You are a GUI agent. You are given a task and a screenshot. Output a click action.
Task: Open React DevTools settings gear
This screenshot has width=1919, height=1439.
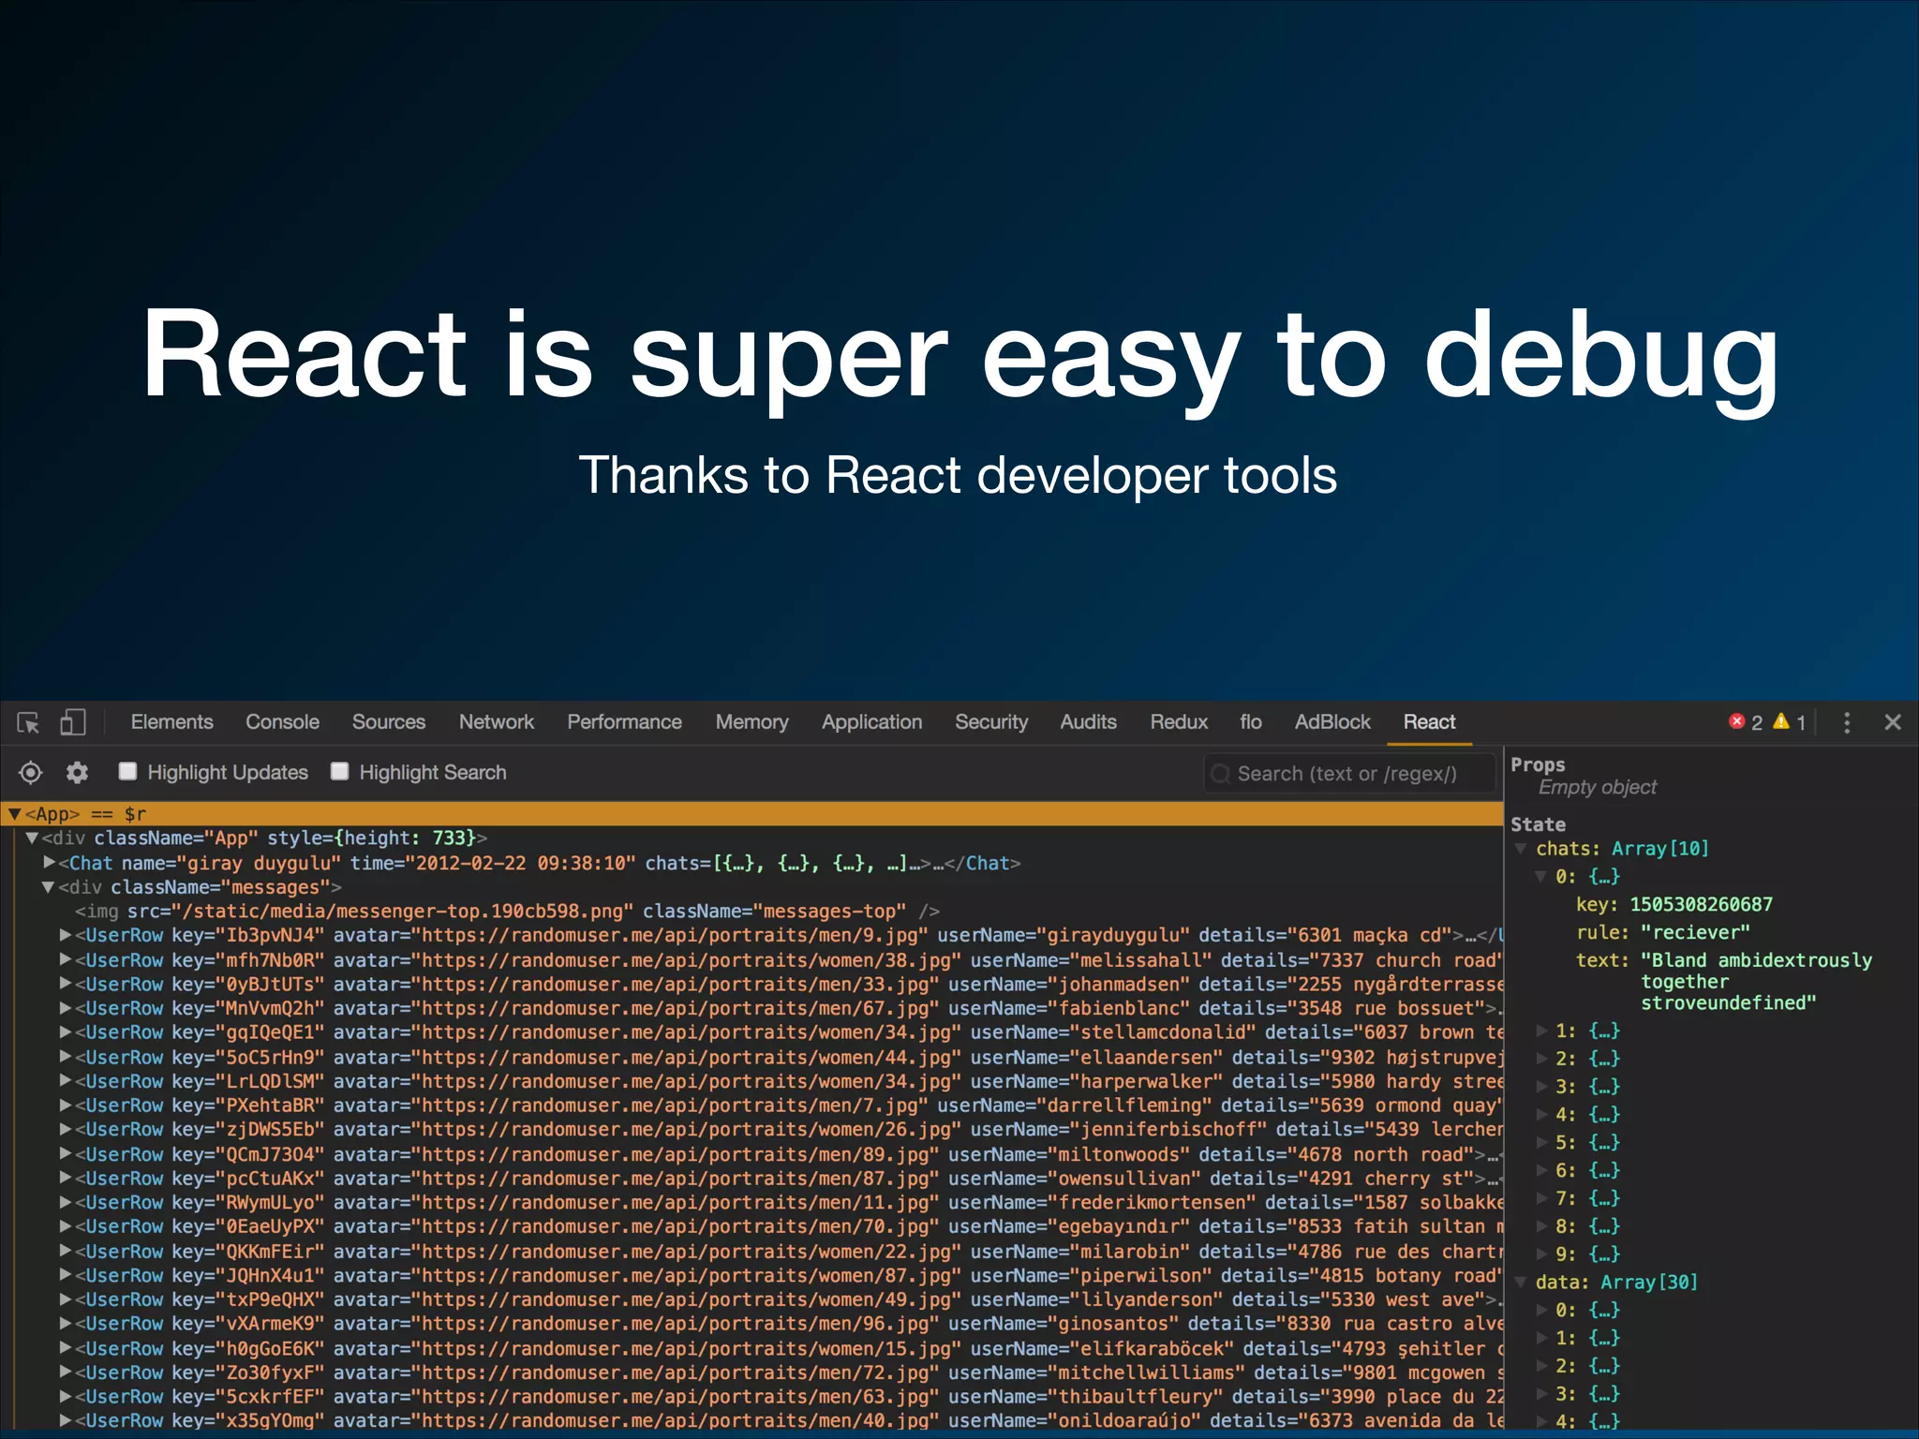[x=77, y=773]
